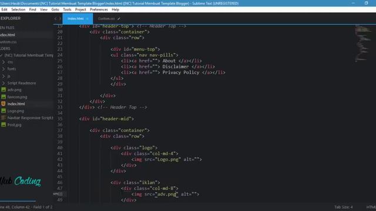Click the "col-md-4" class string on line 41

pyautogui.click(x=162, y=154)
